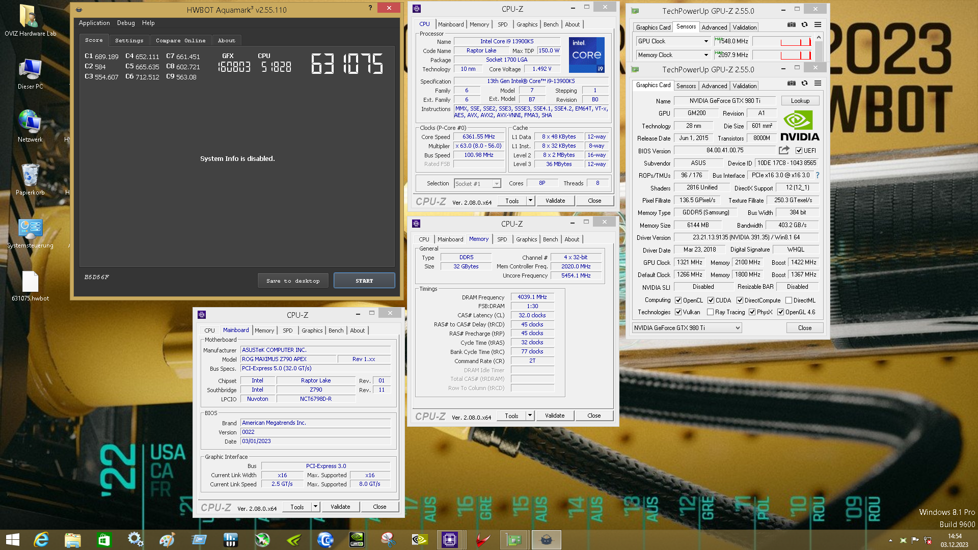Click the Bus Interface question mark icon
The height and width of the screenshot is (550, 978).
pos(818,175)
